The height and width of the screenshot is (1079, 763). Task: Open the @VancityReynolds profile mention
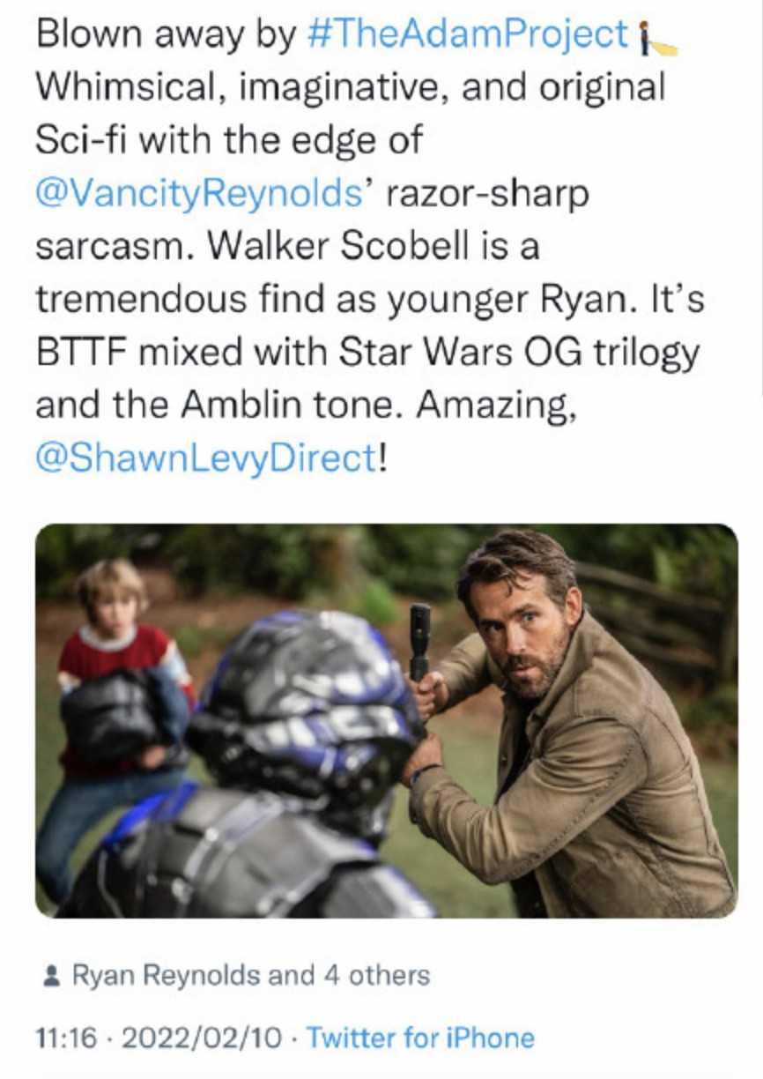tap(199, 193)
